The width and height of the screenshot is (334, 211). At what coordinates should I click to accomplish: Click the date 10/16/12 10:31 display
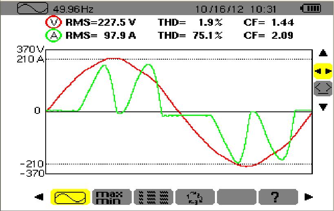235,9
